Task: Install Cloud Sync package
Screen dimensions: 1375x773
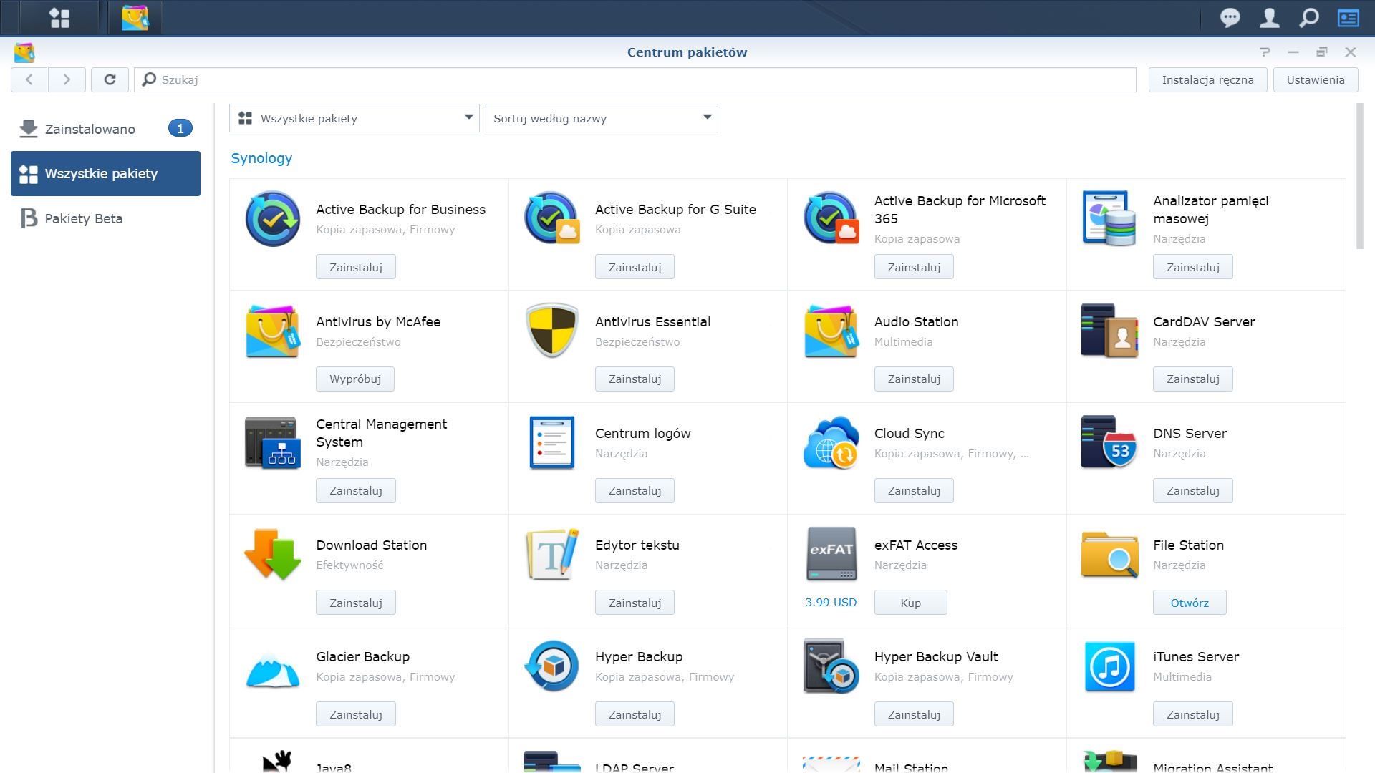Action: (x=914, y=490)
